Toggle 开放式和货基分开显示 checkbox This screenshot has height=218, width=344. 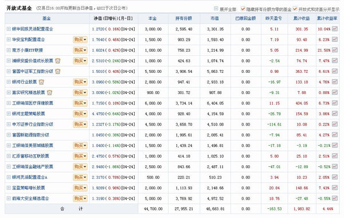(295, 9)
